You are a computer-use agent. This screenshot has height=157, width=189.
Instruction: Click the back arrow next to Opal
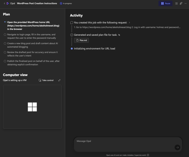pos(4,4)
